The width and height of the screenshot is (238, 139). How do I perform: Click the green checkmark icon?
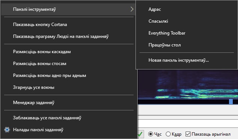[140, 134]
